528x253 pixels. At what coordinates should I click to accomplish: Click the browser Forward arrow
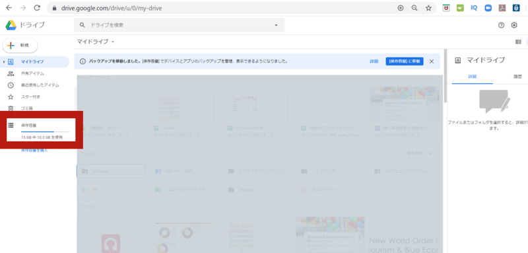tap(23, 8)
